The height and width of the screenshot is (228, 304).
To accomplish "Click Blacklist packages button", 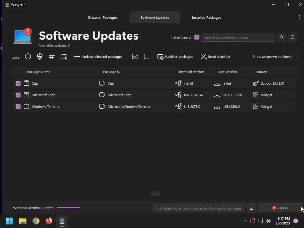I will point(175,57).
